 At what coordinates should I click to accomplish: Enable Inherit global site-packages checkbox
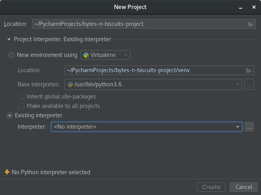(22, 97)
